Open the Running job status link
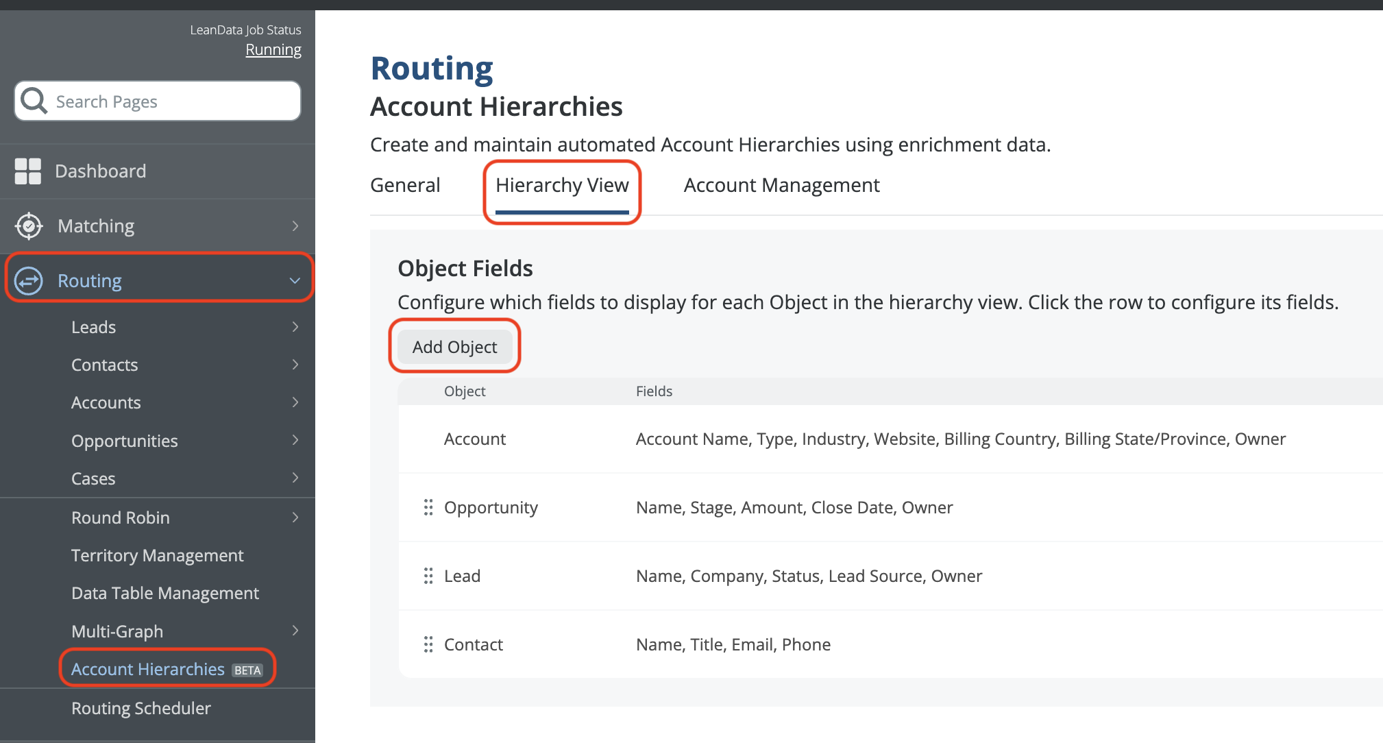This screenshot has width=1383, height=743. [273, 50]
